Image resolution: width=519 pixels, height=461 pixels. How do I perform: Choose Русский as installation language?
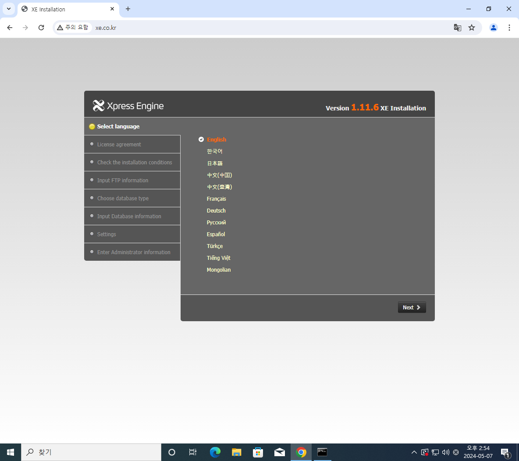(x=216, y=222)
